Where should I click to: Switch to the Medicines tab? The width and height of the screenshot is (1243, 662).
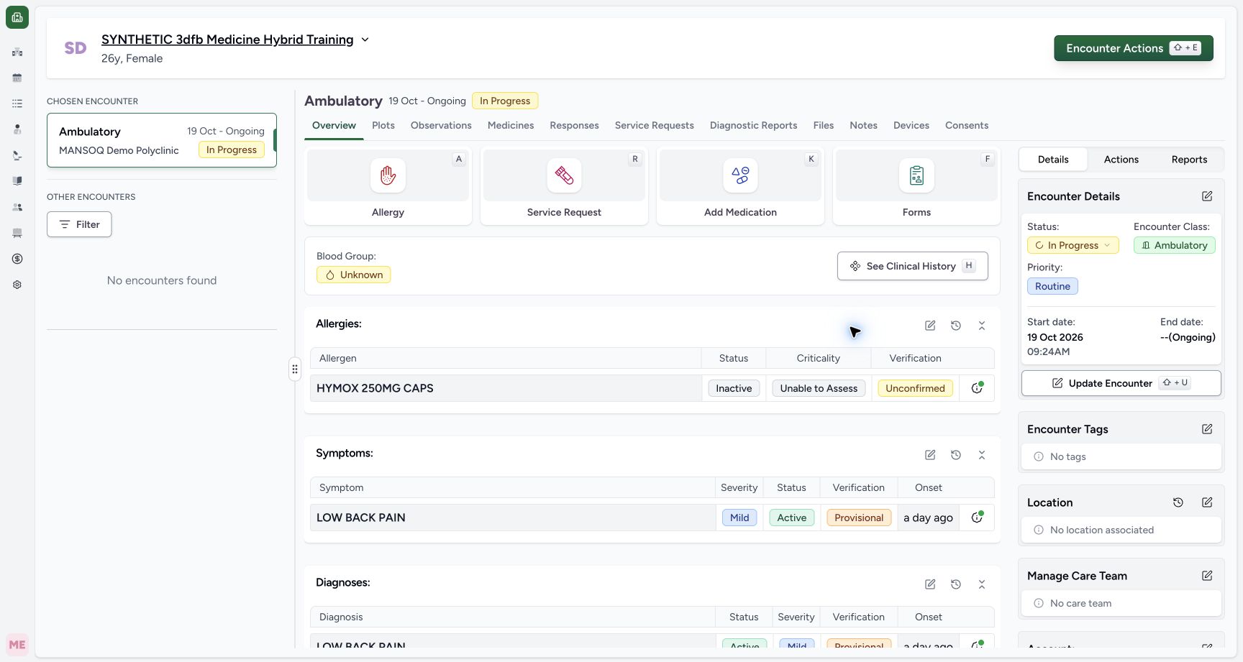[511, 125]
